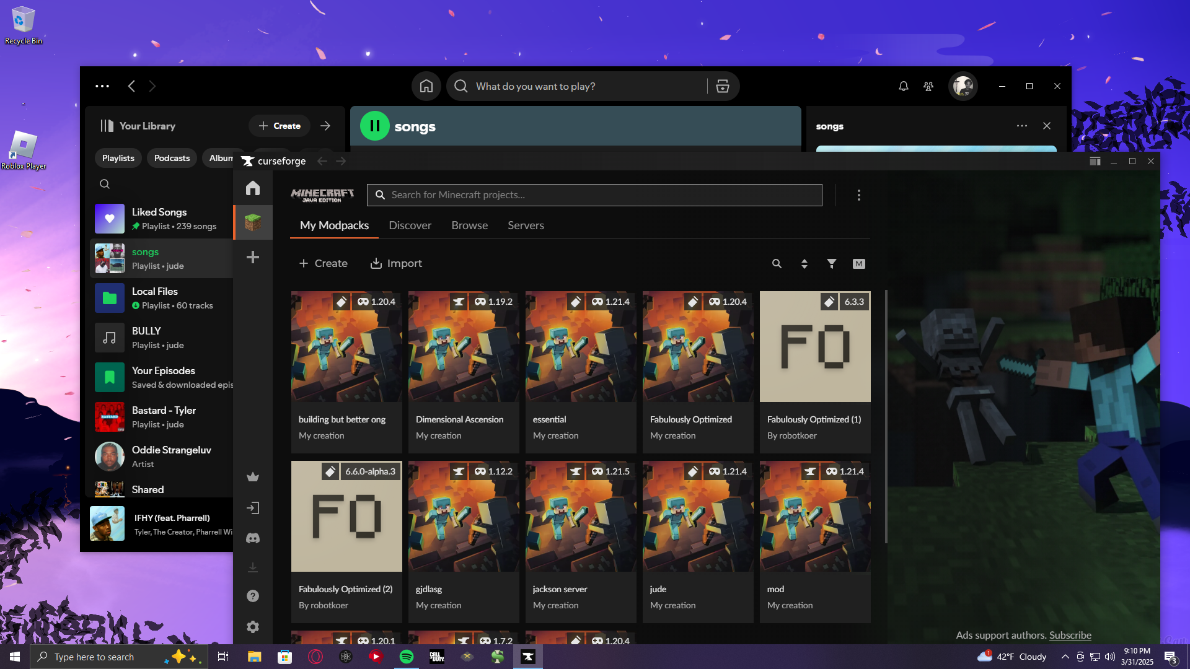The width and height of the screenshot is (1190, 669).
Task: Toggle the Playlists filter chip in Spotify
Action: click(118, 158)
